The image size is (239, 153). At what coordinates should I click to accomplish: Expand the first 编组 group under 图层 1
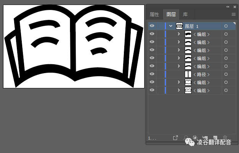tap(179, 34)
